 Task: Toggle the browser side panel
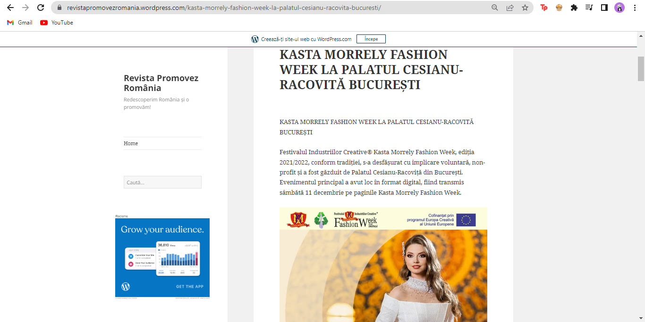[604, 8]
